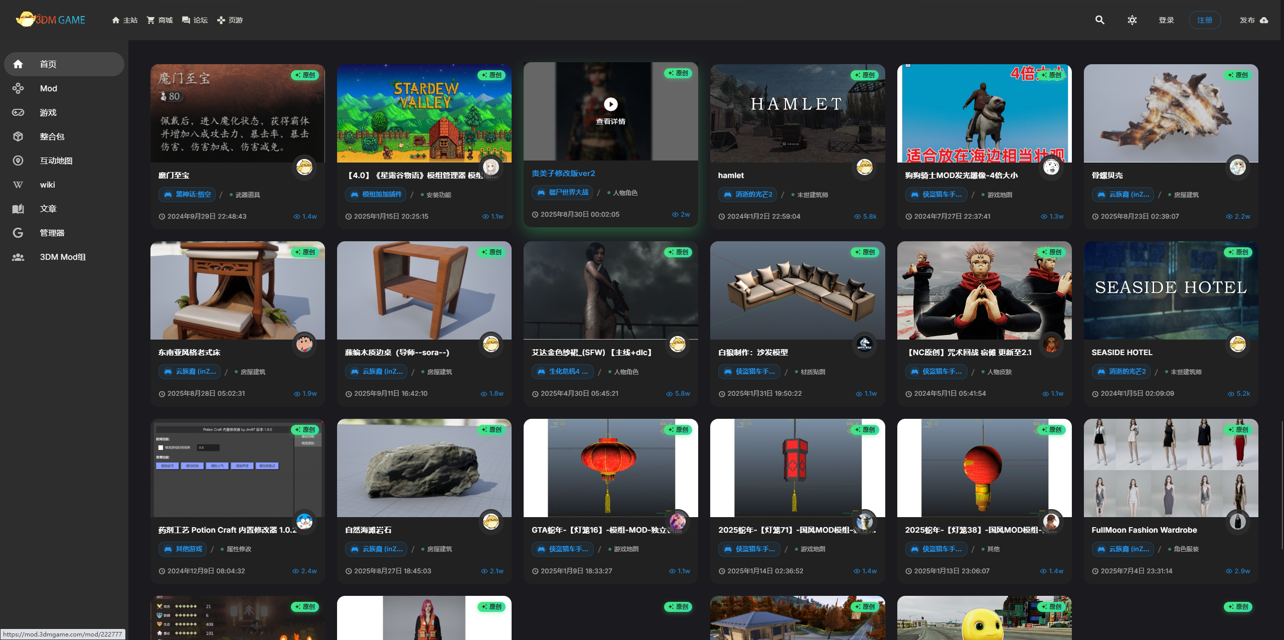Click the 3DM GAME logo
This screenshot has width=1284, height=640.
[x=51, y=20]
